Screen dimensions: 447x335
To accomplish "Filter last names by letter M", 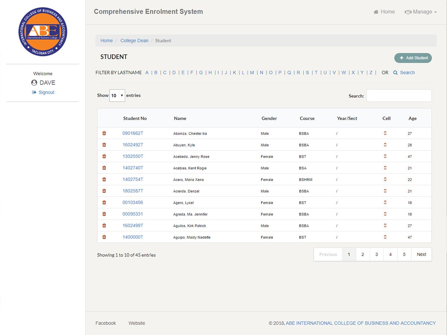I will (x=252, y=73).
